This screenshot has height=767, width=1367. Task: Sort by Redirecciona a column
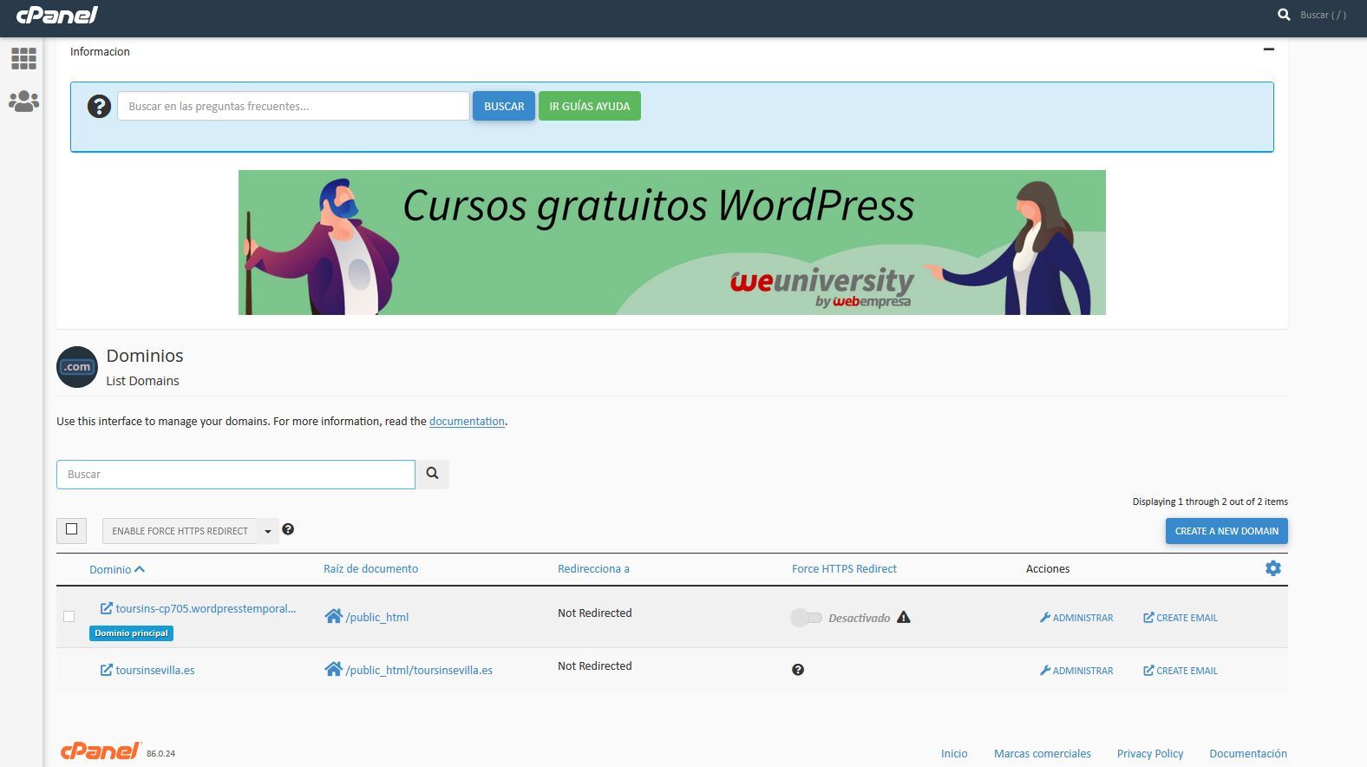click(593, 569)
